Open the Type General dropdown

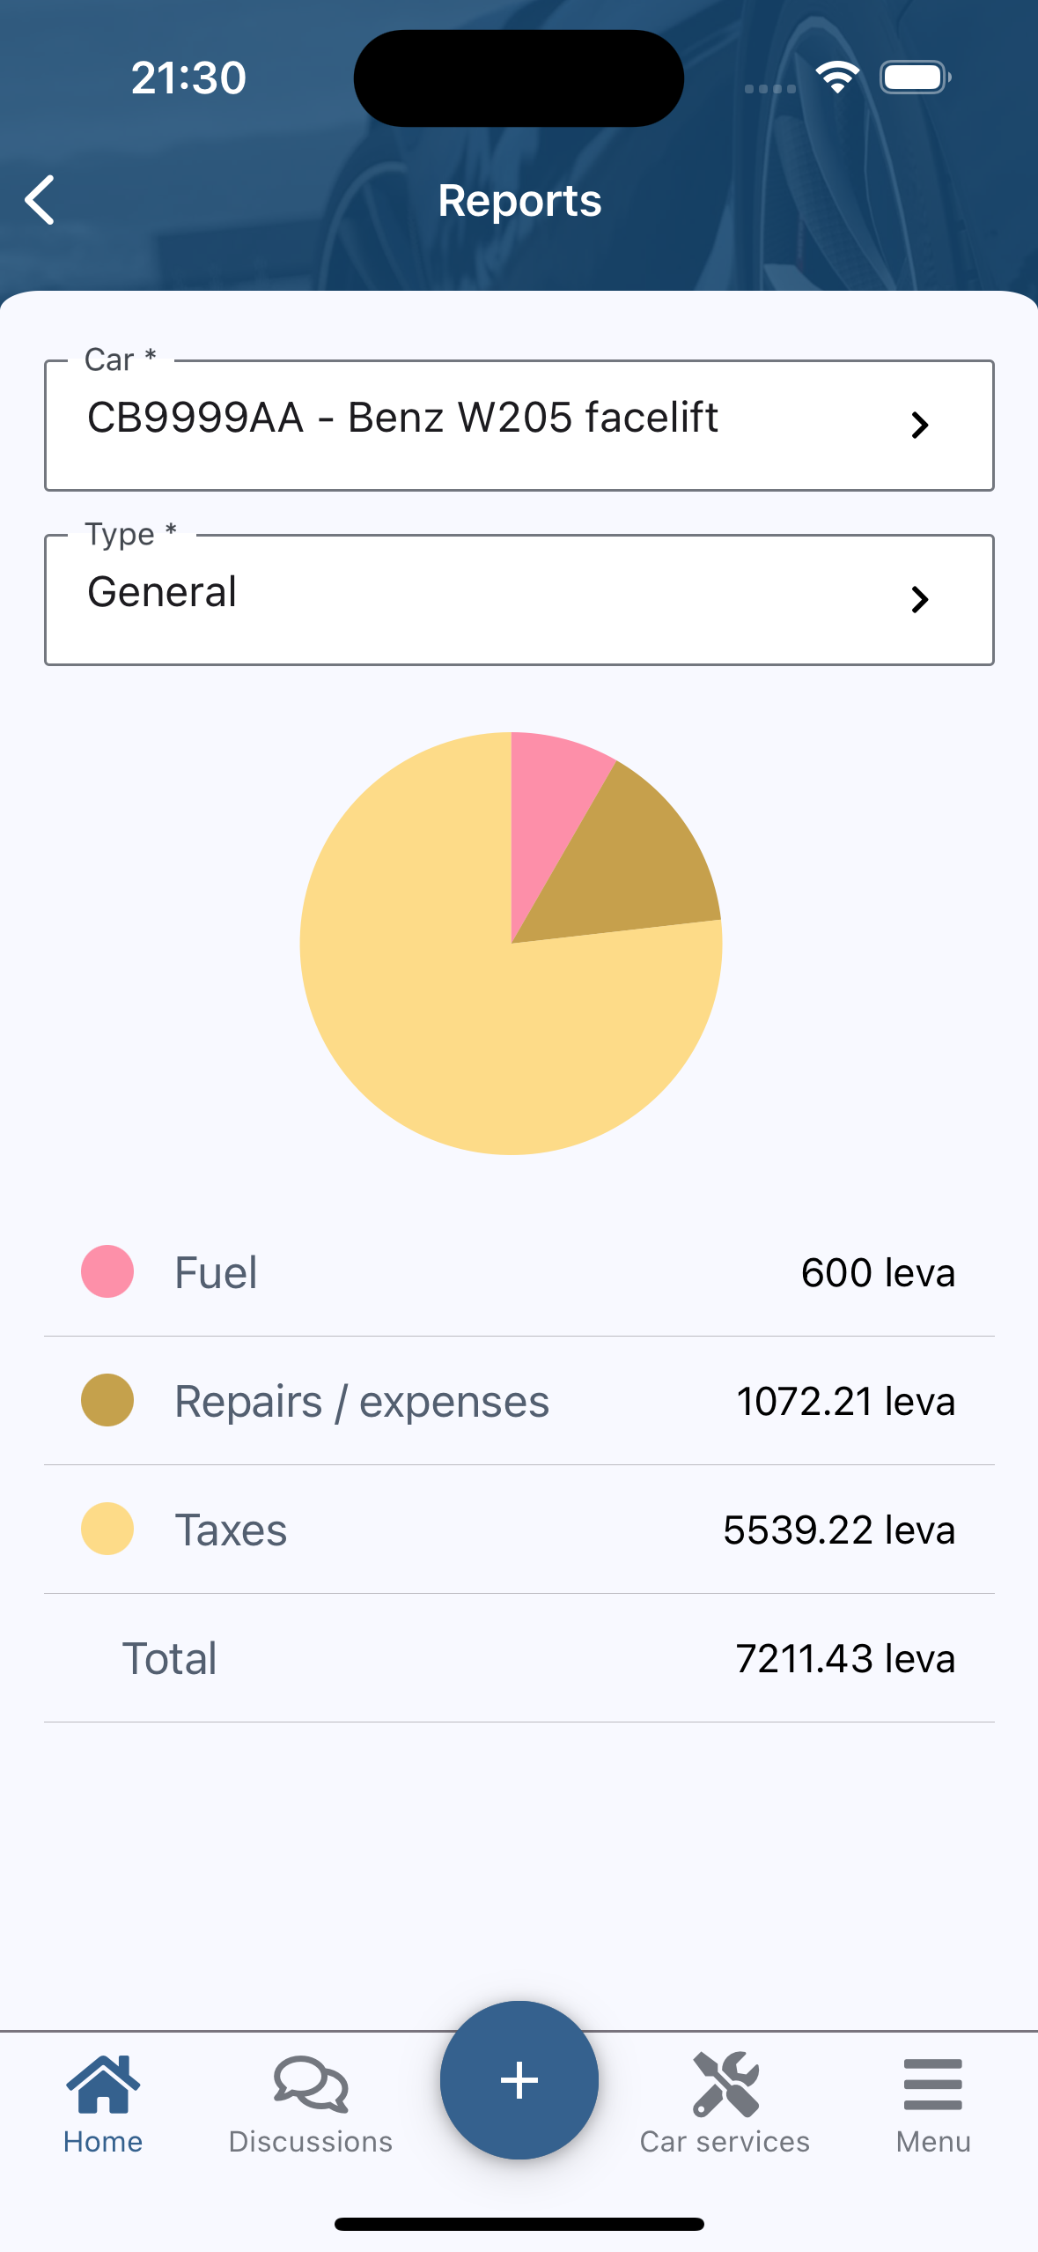click(519, 600)
